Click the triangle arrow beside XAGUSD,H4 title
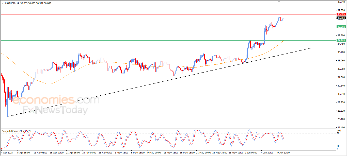Screen dimensions: 347x156 (3, 3)
